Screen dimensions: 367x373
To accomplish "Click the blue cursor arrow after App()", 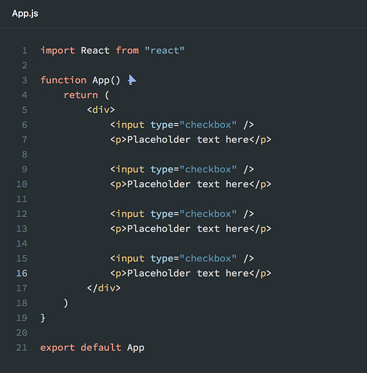I will [x=132, y=79].
